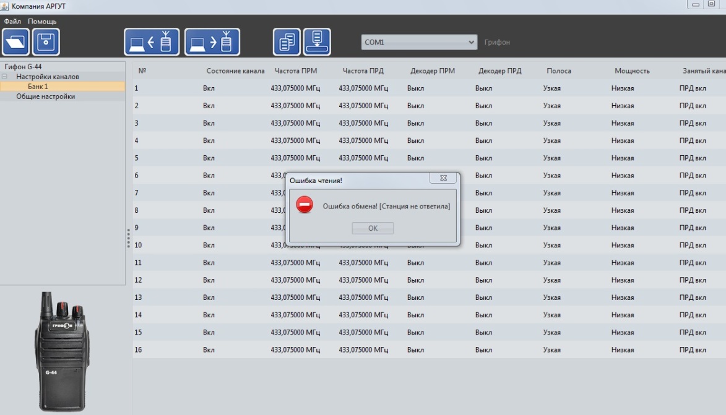Click the red error icon in dialog
Screen dimensions: 726x415
[304, 205]
